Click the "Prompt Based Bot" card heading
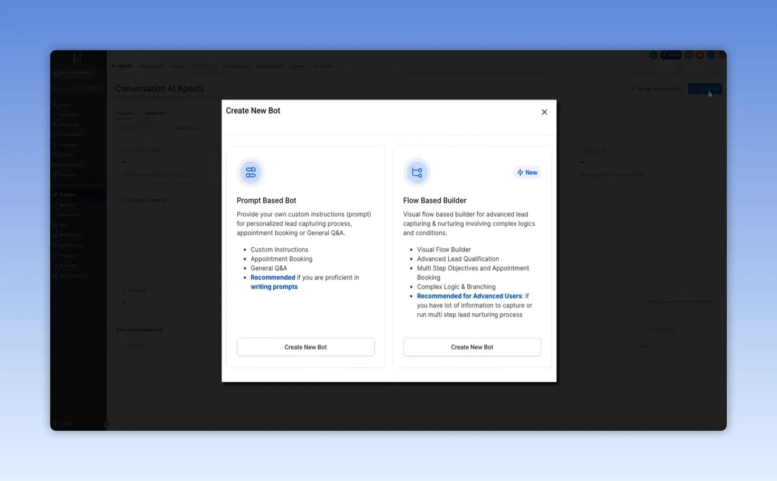The height and width of the screenshot is (481, 777). [x=266, y=200]
